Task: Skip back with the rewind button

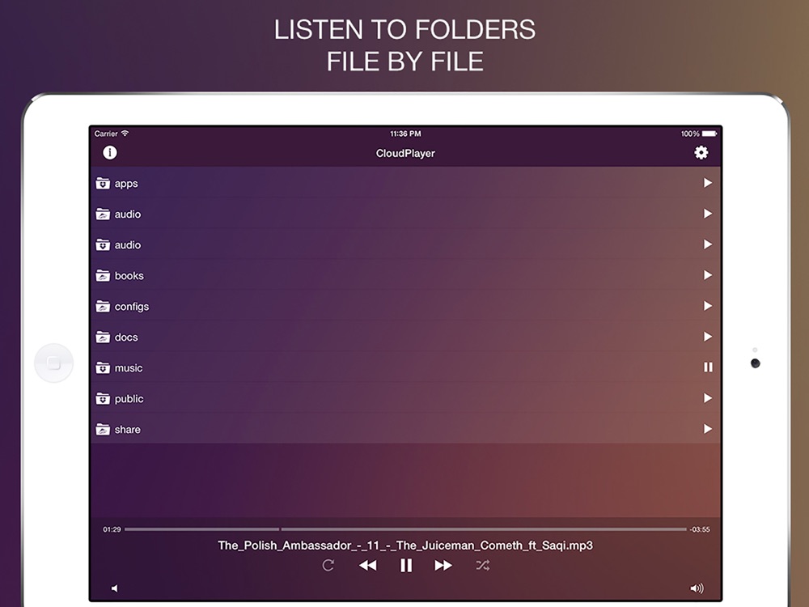Action: coord(367,565)
